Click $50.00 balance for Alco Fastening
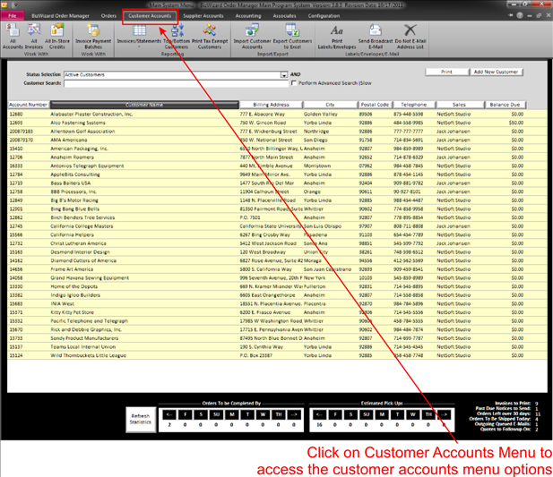This screenshot has height=477, width=553. pos(516,123)
